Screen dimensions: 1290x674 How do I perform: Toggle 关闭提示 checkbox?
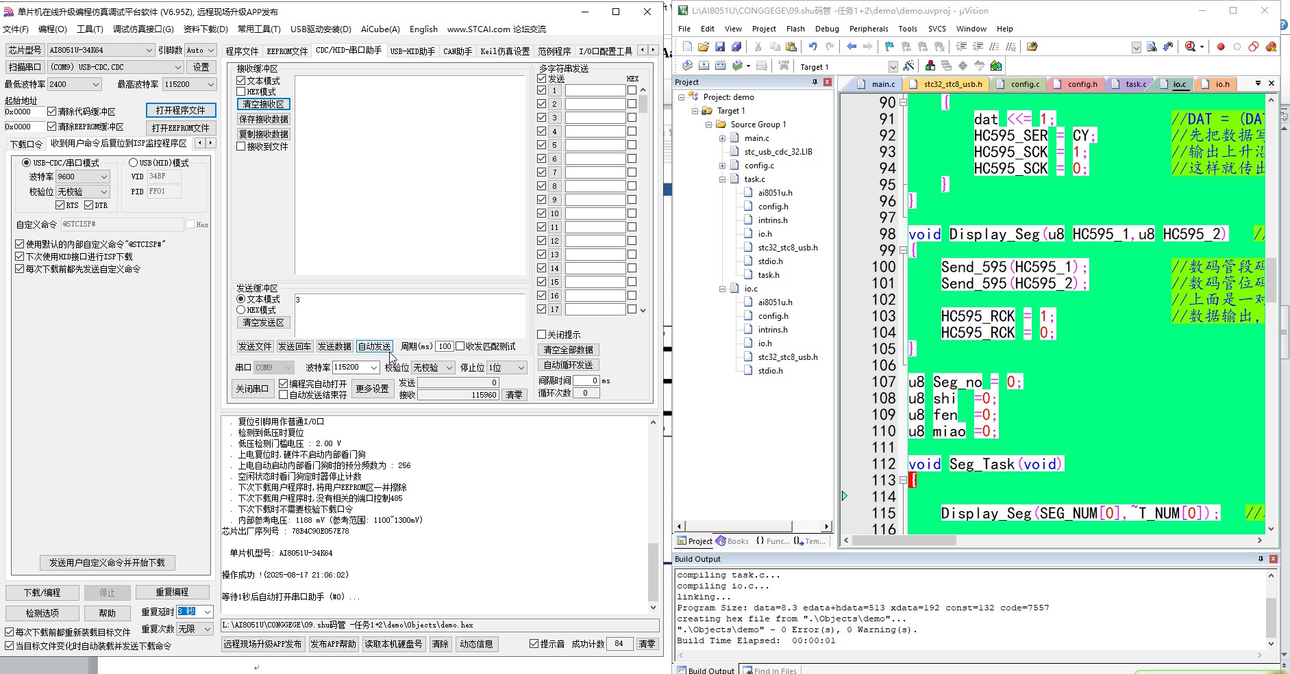coord(541,335)
